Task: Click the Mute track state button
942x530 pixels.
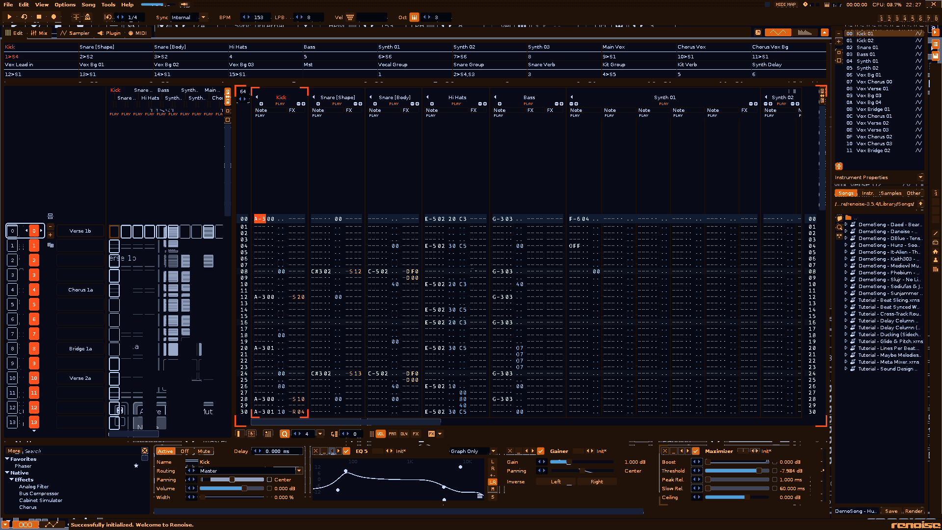Action: 204,451
